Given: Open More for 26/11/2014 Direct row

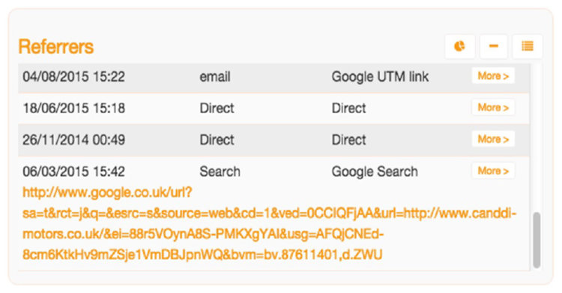Looking at the screenshot, I should point(493,139).
